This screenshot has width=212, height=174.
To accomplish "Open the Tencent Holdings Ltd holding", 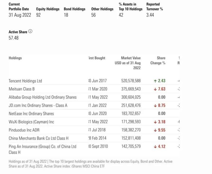I will [x=25, y=81].
